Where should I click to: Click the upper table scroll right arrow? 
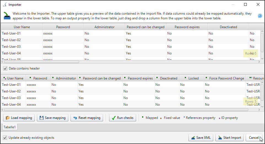click(x=259, y=62)
